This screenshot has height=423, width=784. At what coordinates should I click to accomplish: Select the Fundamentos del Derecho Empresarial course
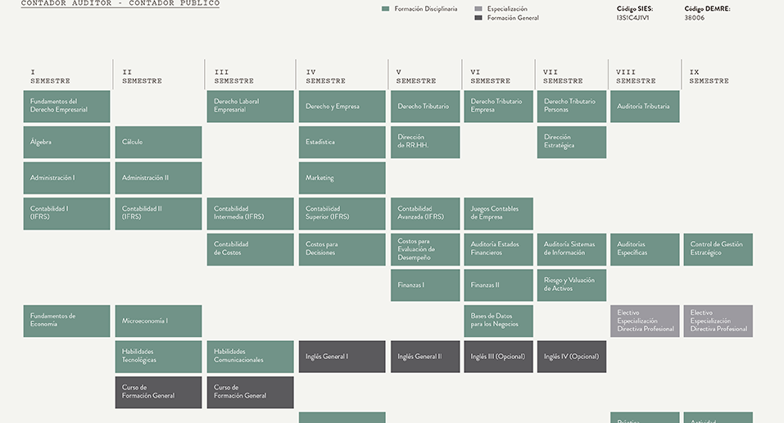(x=66, y=107)
